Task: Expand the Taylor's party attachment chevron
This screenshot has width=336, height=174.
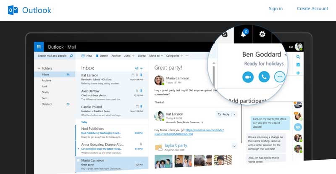Action: click(234, 146)
